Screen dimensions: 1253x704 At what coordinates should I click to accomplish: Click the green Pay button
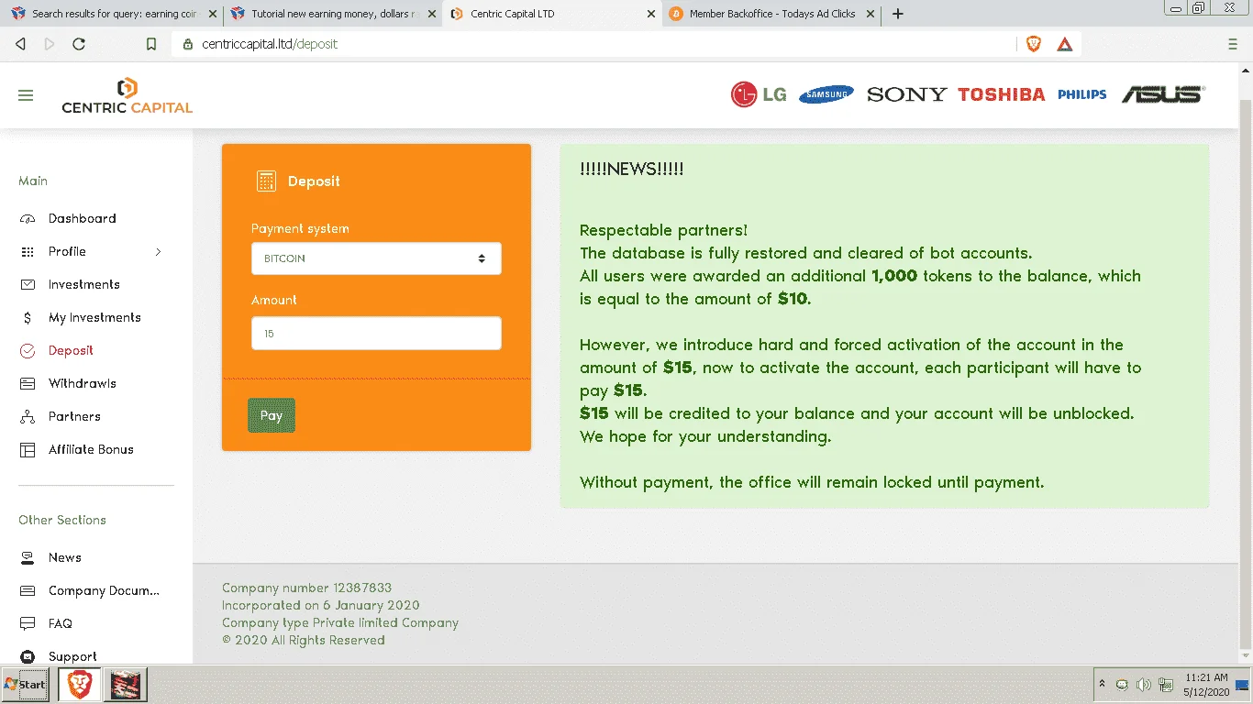click(x=272, y=415)
